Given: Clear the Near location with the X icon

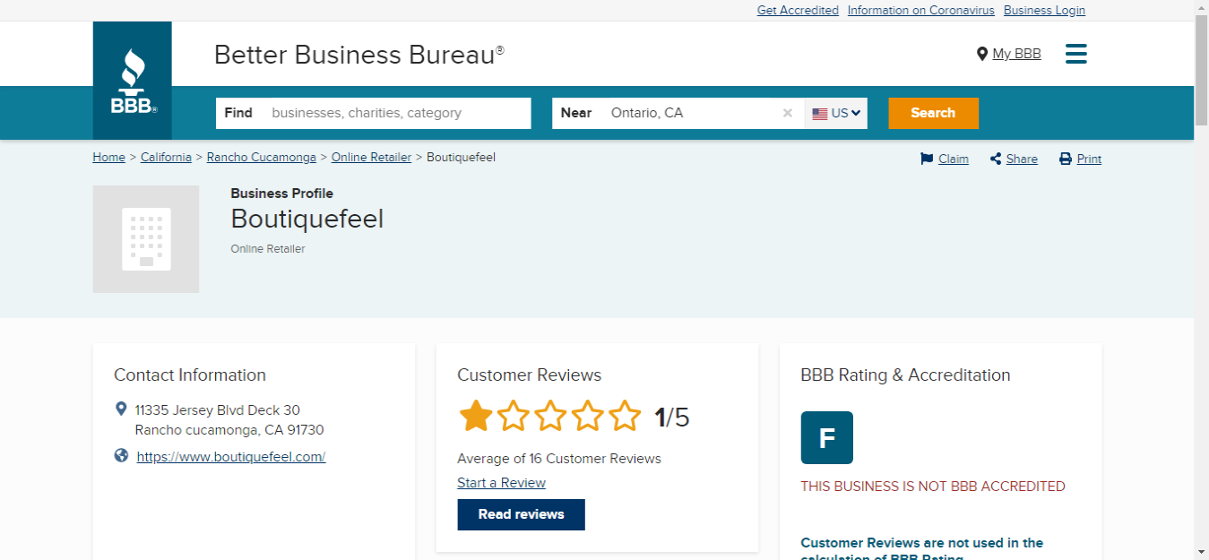Looking at the screenshot, I should point(788,113).
